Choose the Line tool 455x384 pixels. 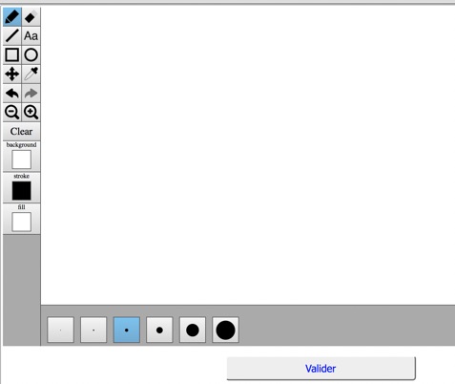coord(12,36)
